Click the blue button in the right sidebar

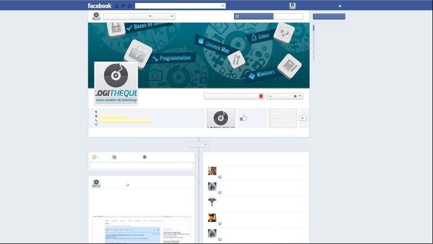click(x=329, y=17)
